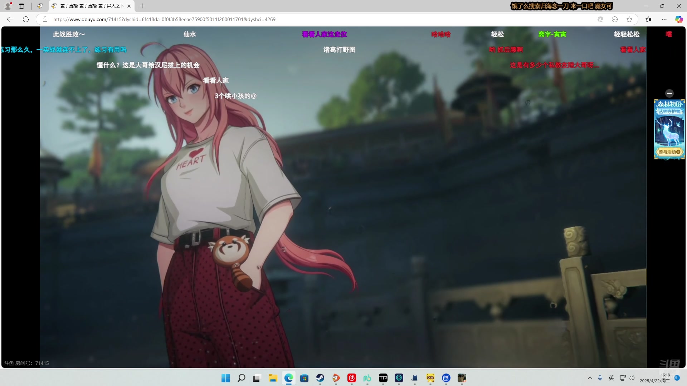Open Microsoft Store from taskbar
The image size is (687, 386).
[304, 378]
